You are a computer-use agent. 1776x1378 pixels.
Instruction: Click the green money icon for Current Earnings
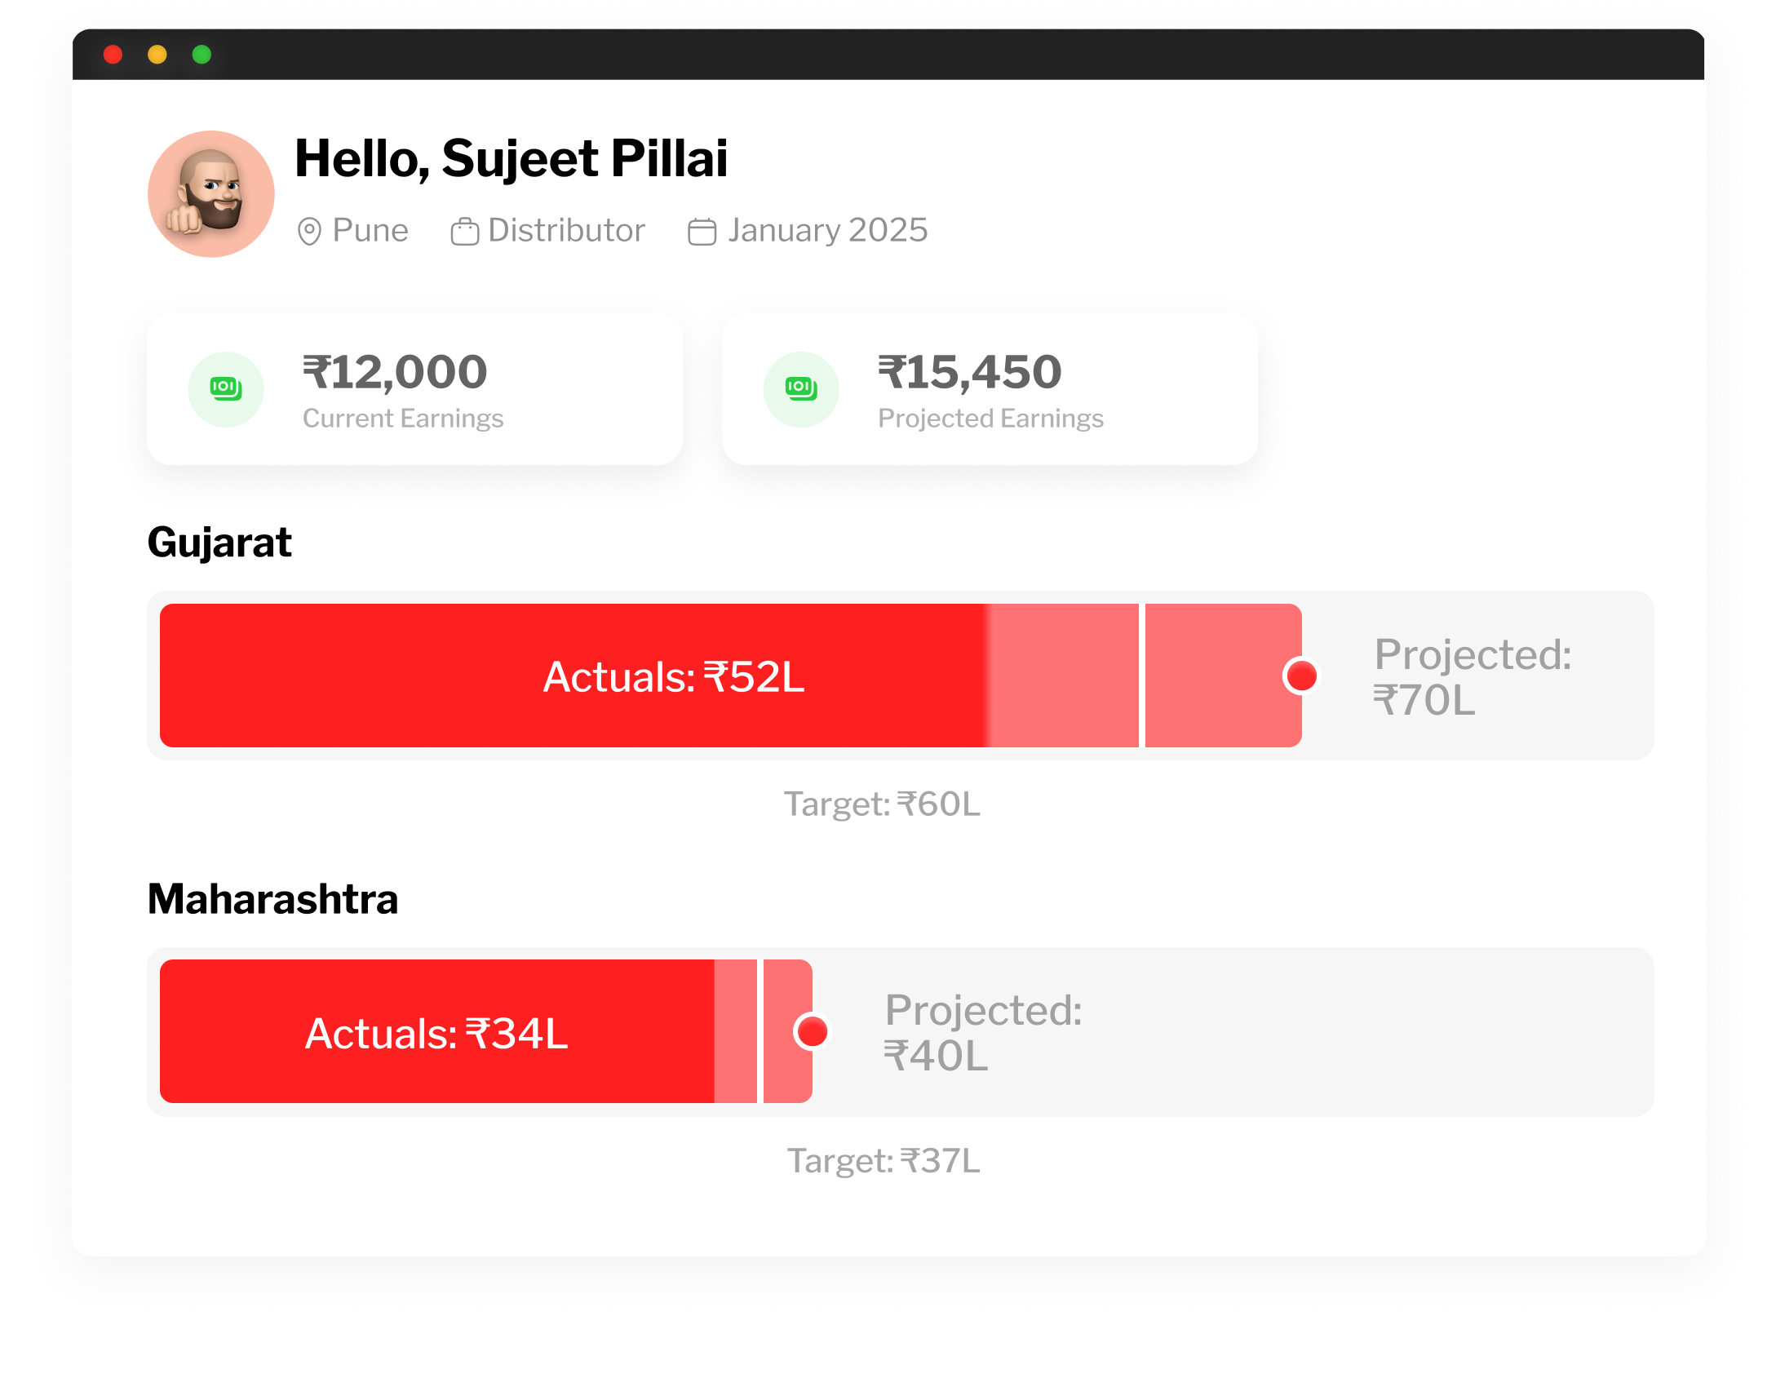pos(226,389)
